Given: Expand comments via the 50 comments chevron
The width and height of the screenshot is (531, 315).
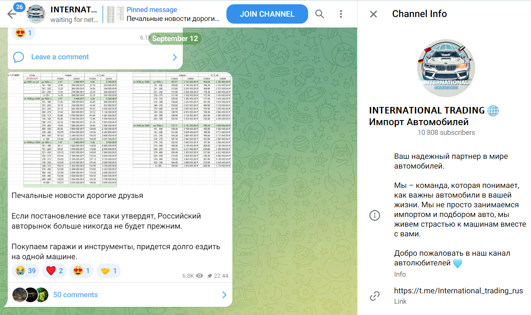Looking at the screenshot, I should point(224,295).
